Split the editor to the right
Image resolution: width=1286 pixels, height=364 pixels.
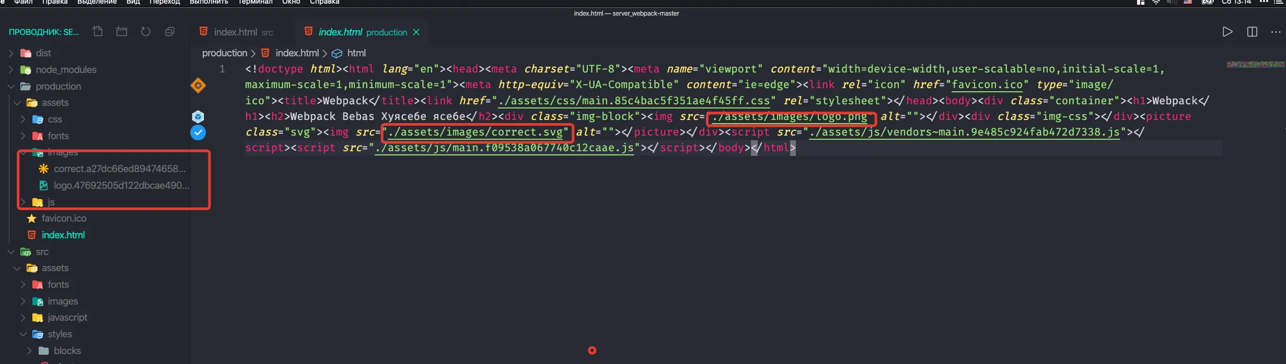click(1252, 32)
